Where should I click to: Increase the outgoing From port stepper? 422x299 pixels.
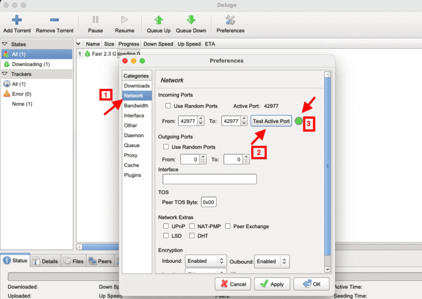pyautogui.click(x=203, y=156)
